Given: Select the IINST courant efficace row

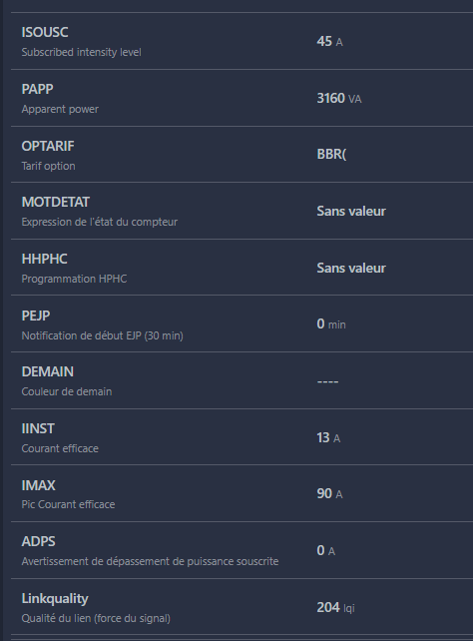Looking at the screenshot, I should [x=241, y=437].
